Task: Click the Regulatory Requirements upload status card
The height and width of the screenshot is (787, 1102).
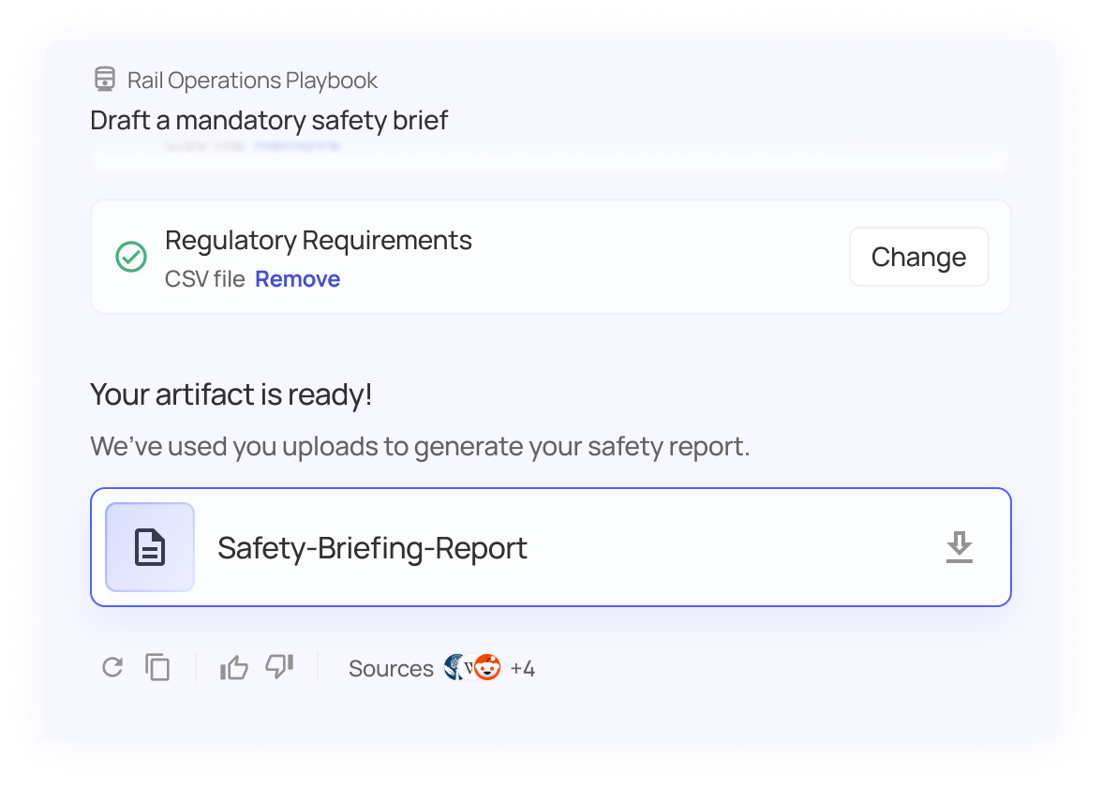Action: coord(551,257)
